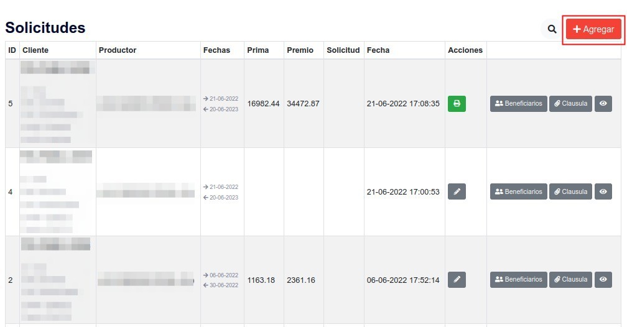The width and height of the screenshot is (627, 327).
Task: Open the search magnifier icon
Action: [552, 29]
